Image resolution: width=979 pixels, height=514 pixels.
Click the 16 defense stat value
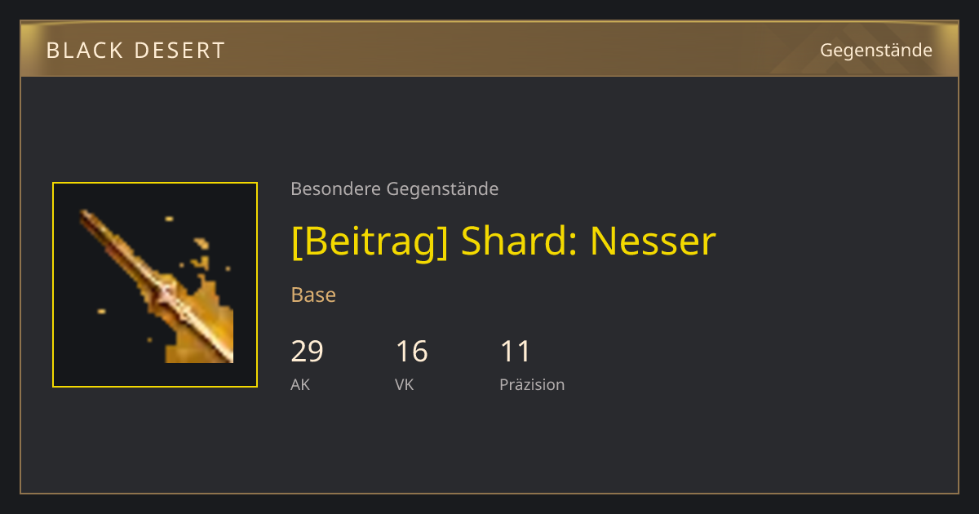click(412, 352)
